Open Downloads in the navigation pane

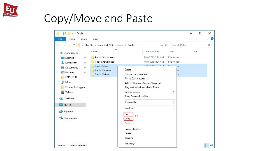point(71,63)
